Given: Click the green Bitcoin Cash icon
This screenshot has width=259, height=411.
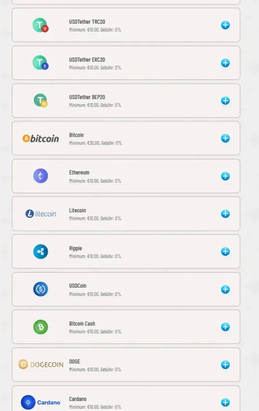Looking at the screenshot, I should coord(40,327).
